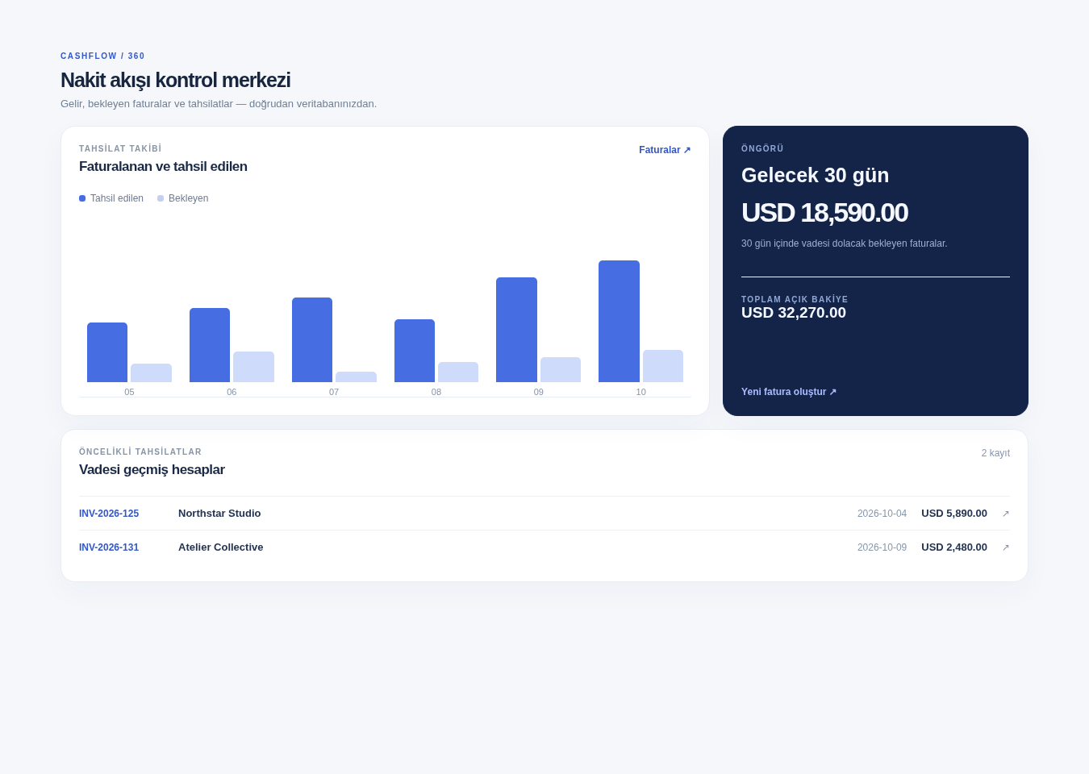Select the pending bar for month 06
This screenshot has width=1089, height=774.
[253, 367]
